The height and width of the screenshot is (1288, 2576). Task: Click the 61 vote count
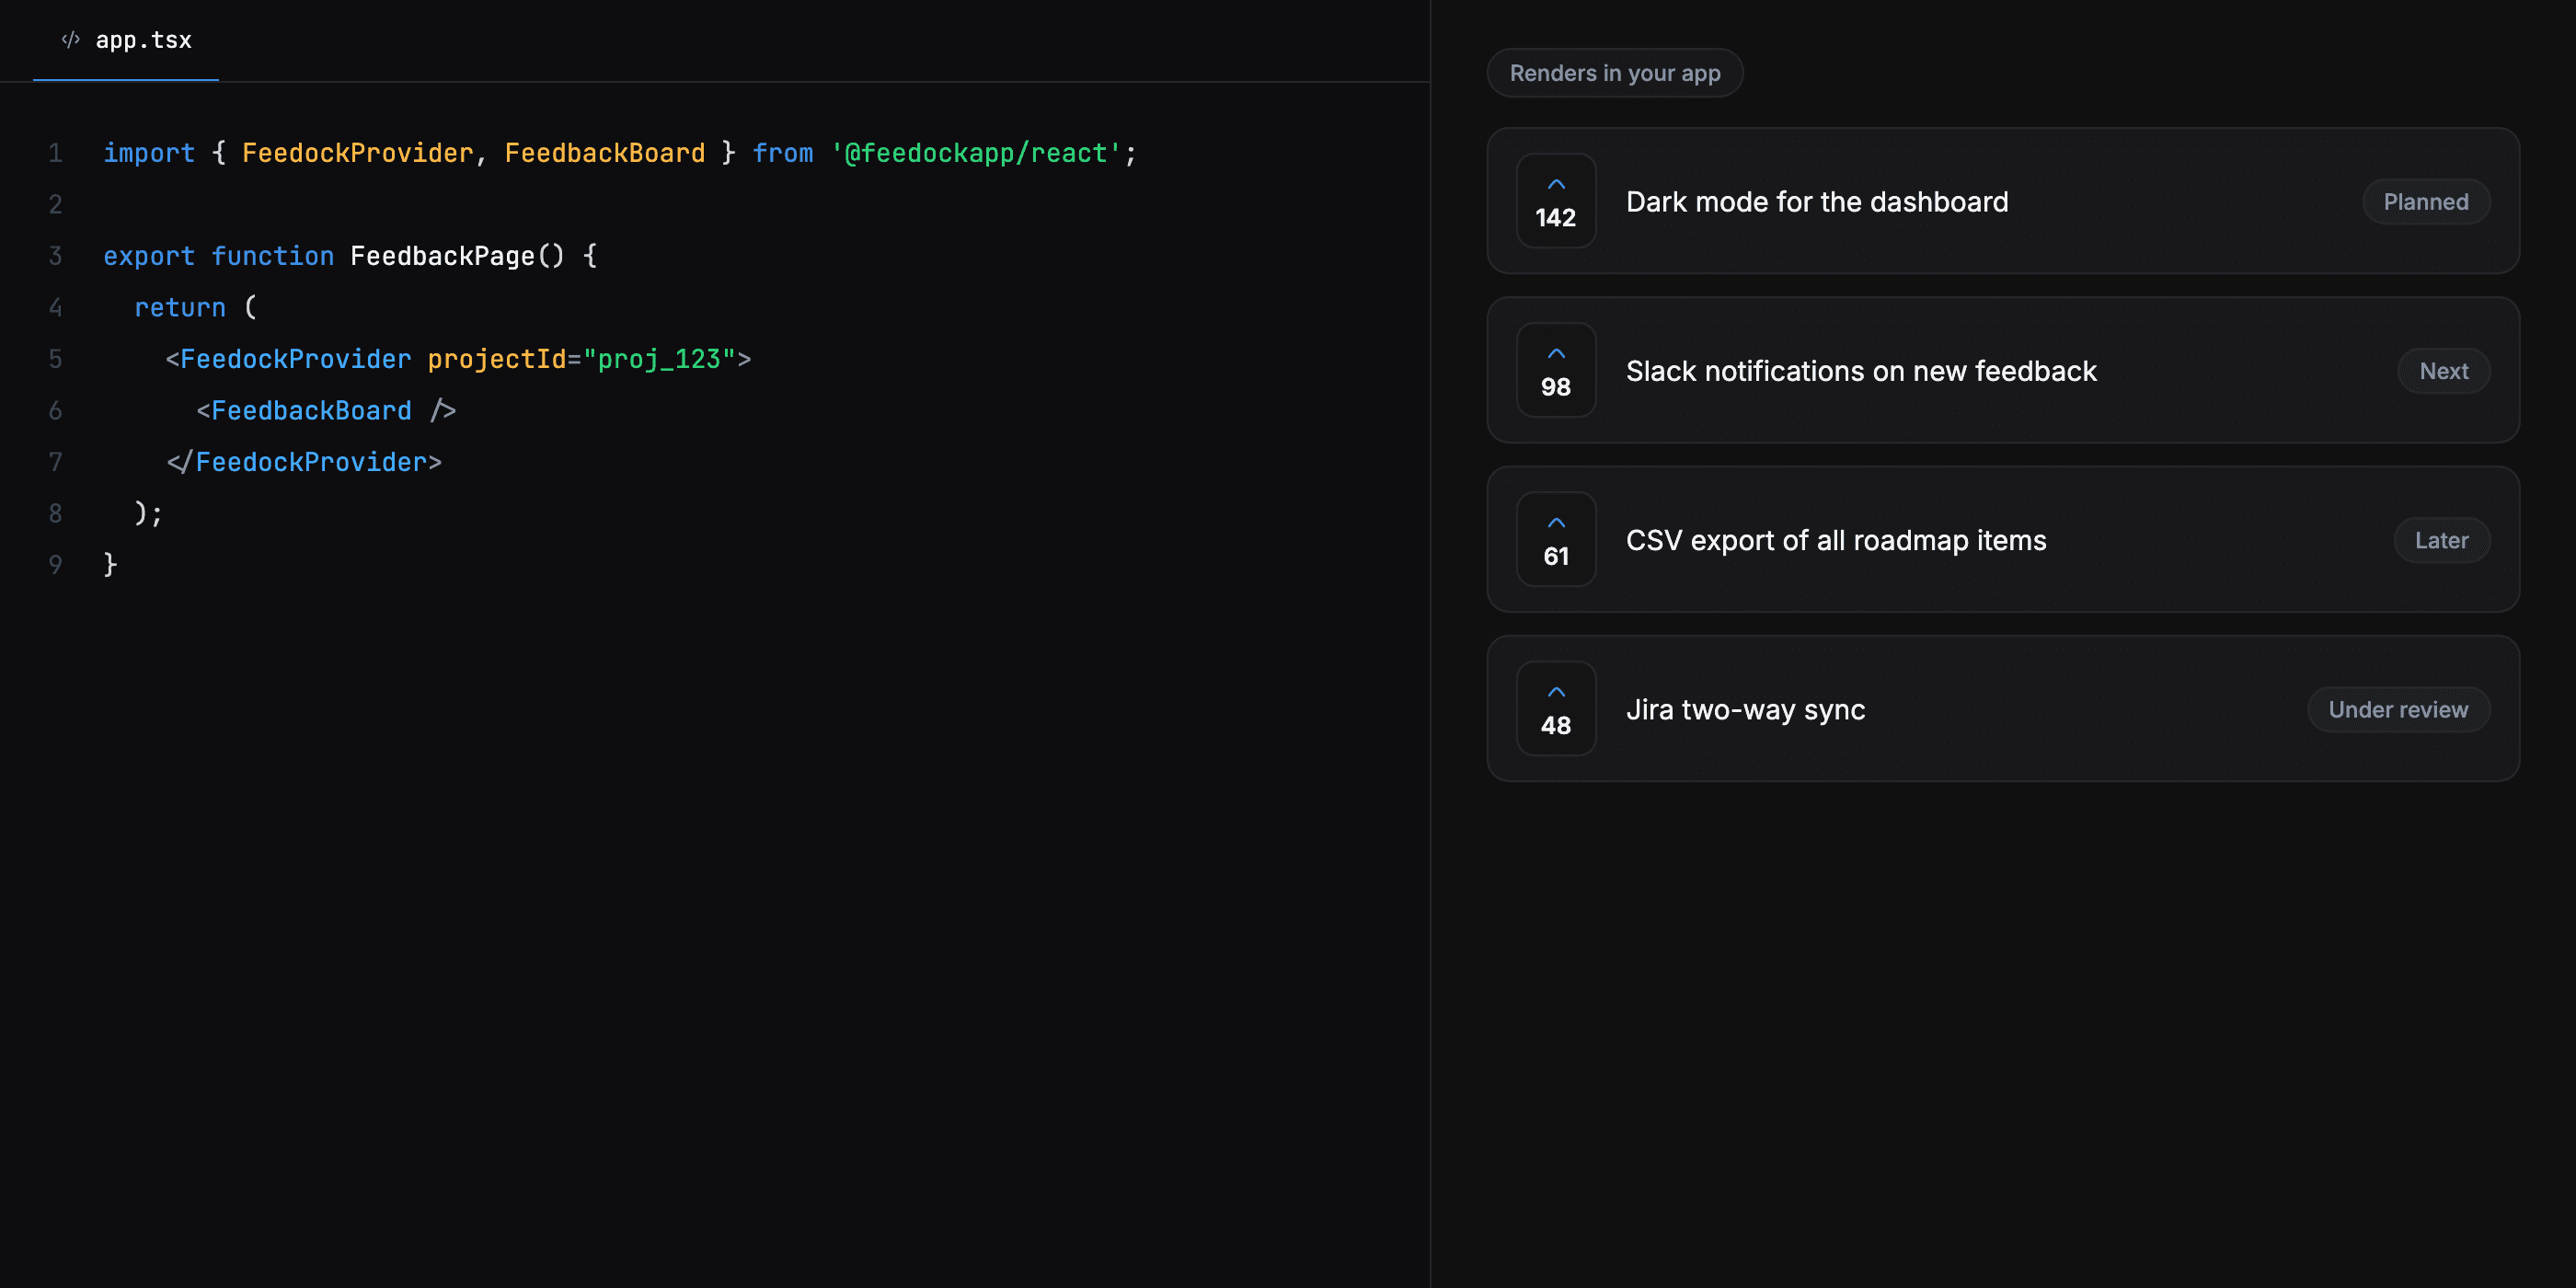click(1556, 556)
